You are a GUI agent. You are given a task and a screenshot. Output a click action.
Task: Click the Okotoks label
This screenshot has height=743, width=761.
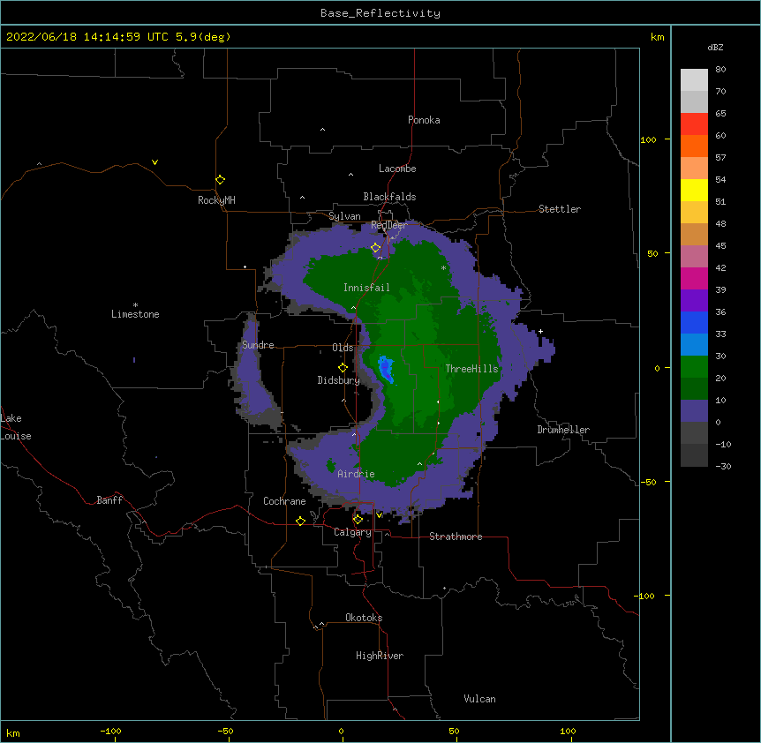point(364,618)
